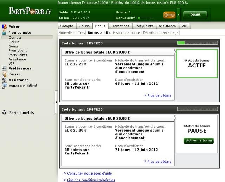225x182 pixels.
Task: Click the 71 jours - 17 juin 2012 date
Action: pos(136,150)
